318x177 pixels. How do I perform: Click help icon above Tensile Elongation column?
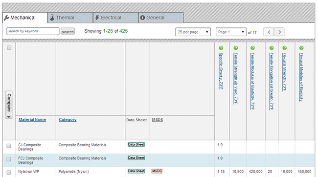[x=272, y=48]
